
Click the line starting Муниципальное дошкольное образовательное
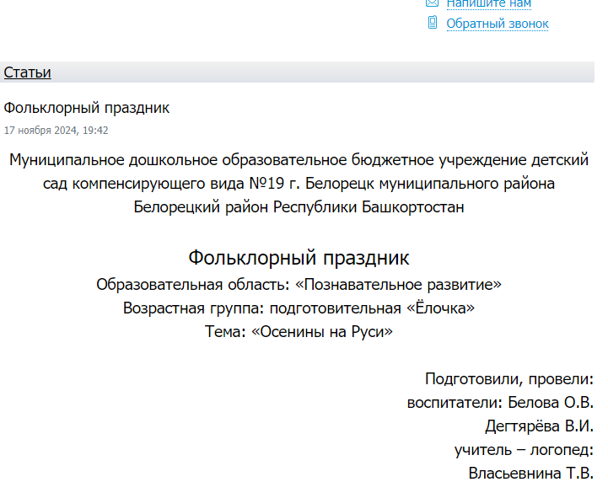click(299, 160)
